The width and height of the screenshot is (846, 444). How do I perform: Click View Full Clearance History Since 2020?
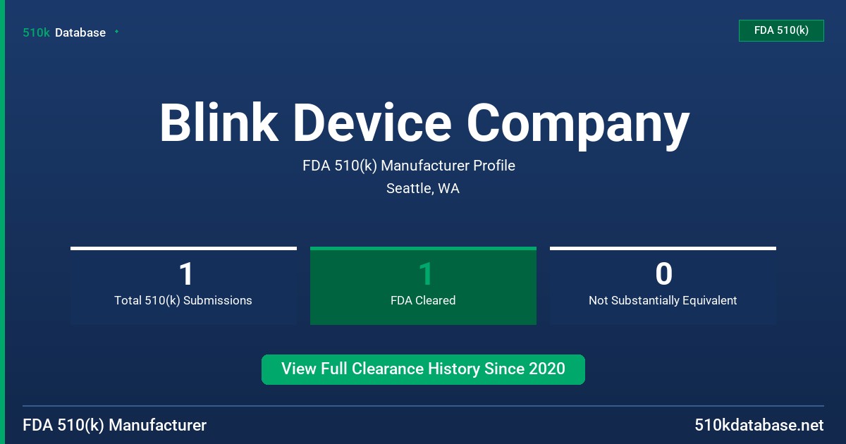[423, 369]
